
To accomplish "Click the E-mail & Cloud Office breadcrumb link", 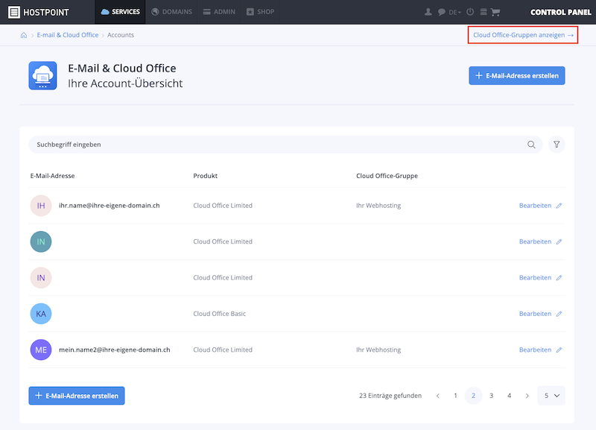I will [x=68, y=35].
